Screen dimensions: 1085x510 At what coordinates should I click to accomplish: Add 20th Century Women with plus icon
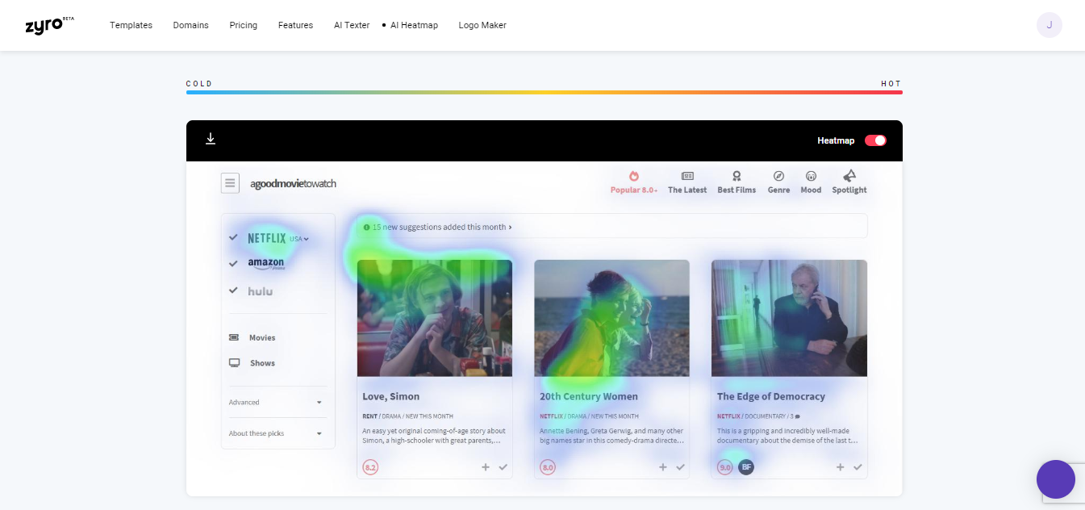pos(663,467)
